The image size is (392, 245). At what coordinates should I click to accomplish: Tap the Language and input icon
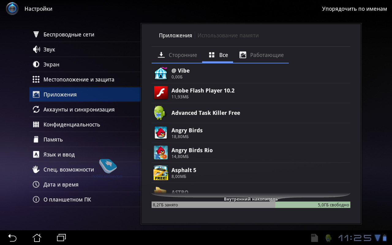click(36, 154)
